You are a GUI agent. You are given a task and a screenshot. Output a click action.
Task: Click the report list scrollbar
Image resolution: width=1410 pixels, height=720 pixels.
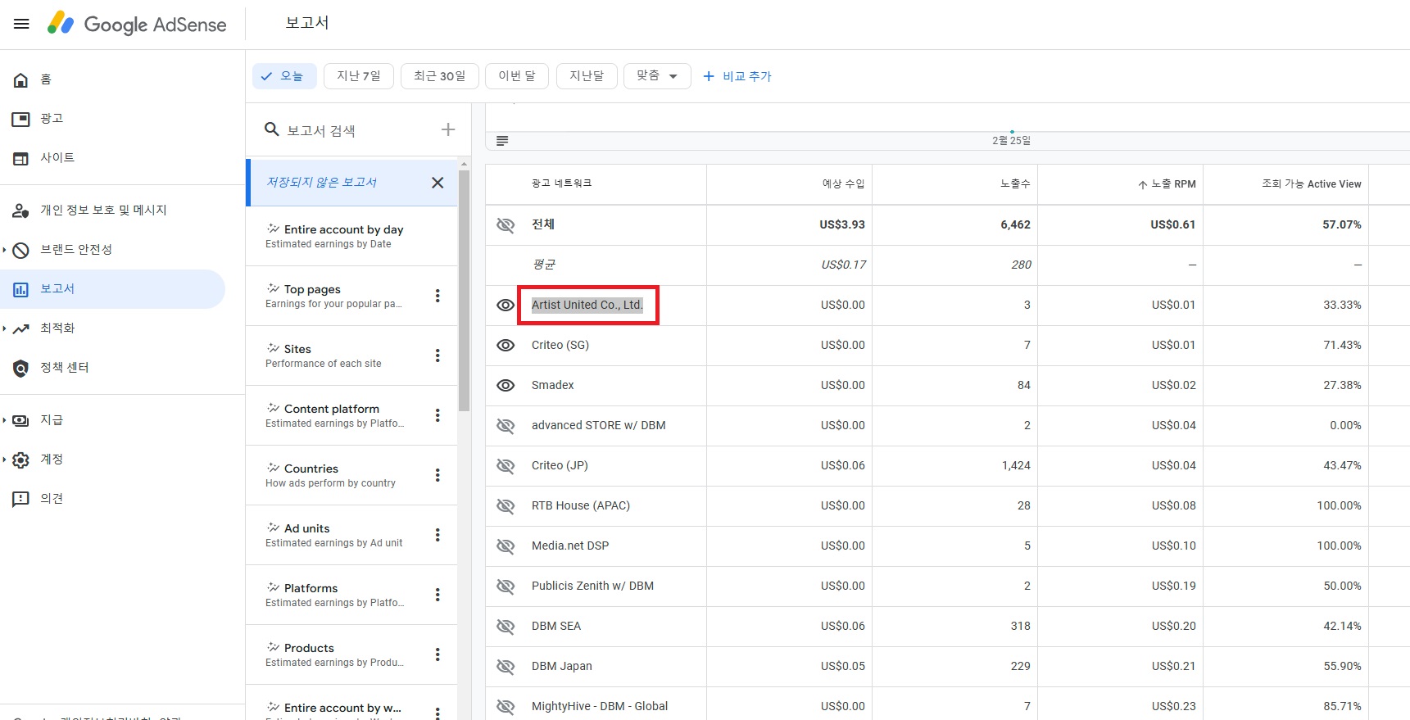465,290
